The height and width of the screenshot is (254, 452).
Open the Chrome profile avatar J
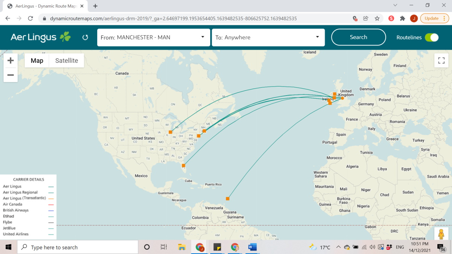click(x=414, y=18)
